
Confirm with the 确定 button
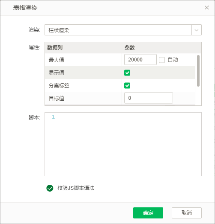click(148, 213)
